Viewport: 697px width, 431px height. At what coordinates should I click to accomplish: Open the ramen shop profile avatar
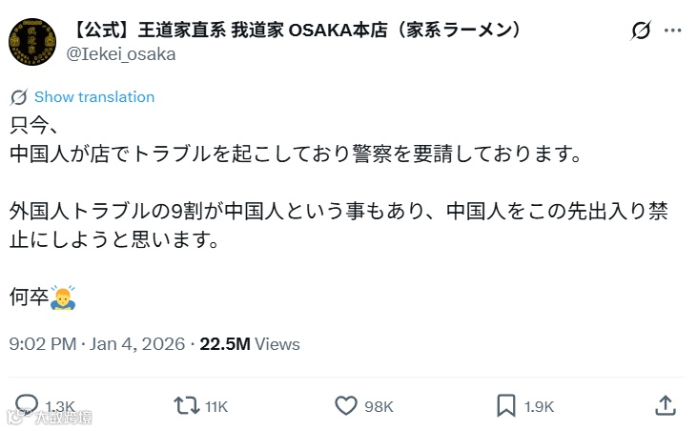click(x=31, y=42)
